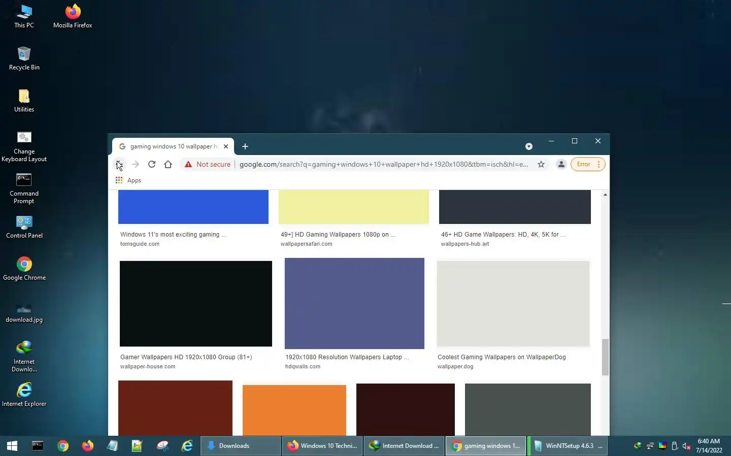This screenshot has height=456, width=731.
Task: Select the Utilities folder on desktop
Action: coord(24,100)
